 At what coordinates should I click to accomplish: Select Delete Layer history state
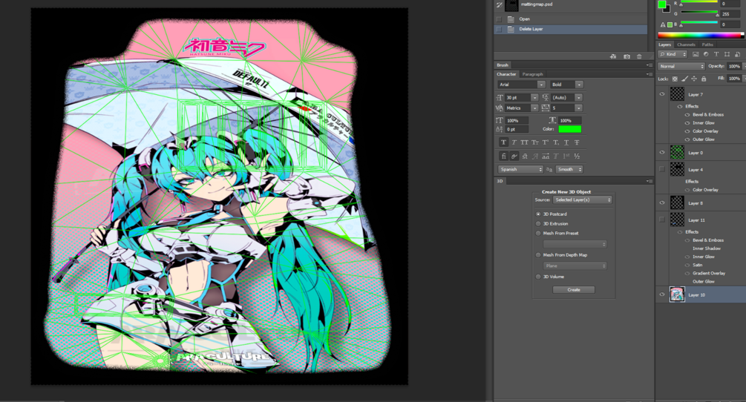(570, 29)
